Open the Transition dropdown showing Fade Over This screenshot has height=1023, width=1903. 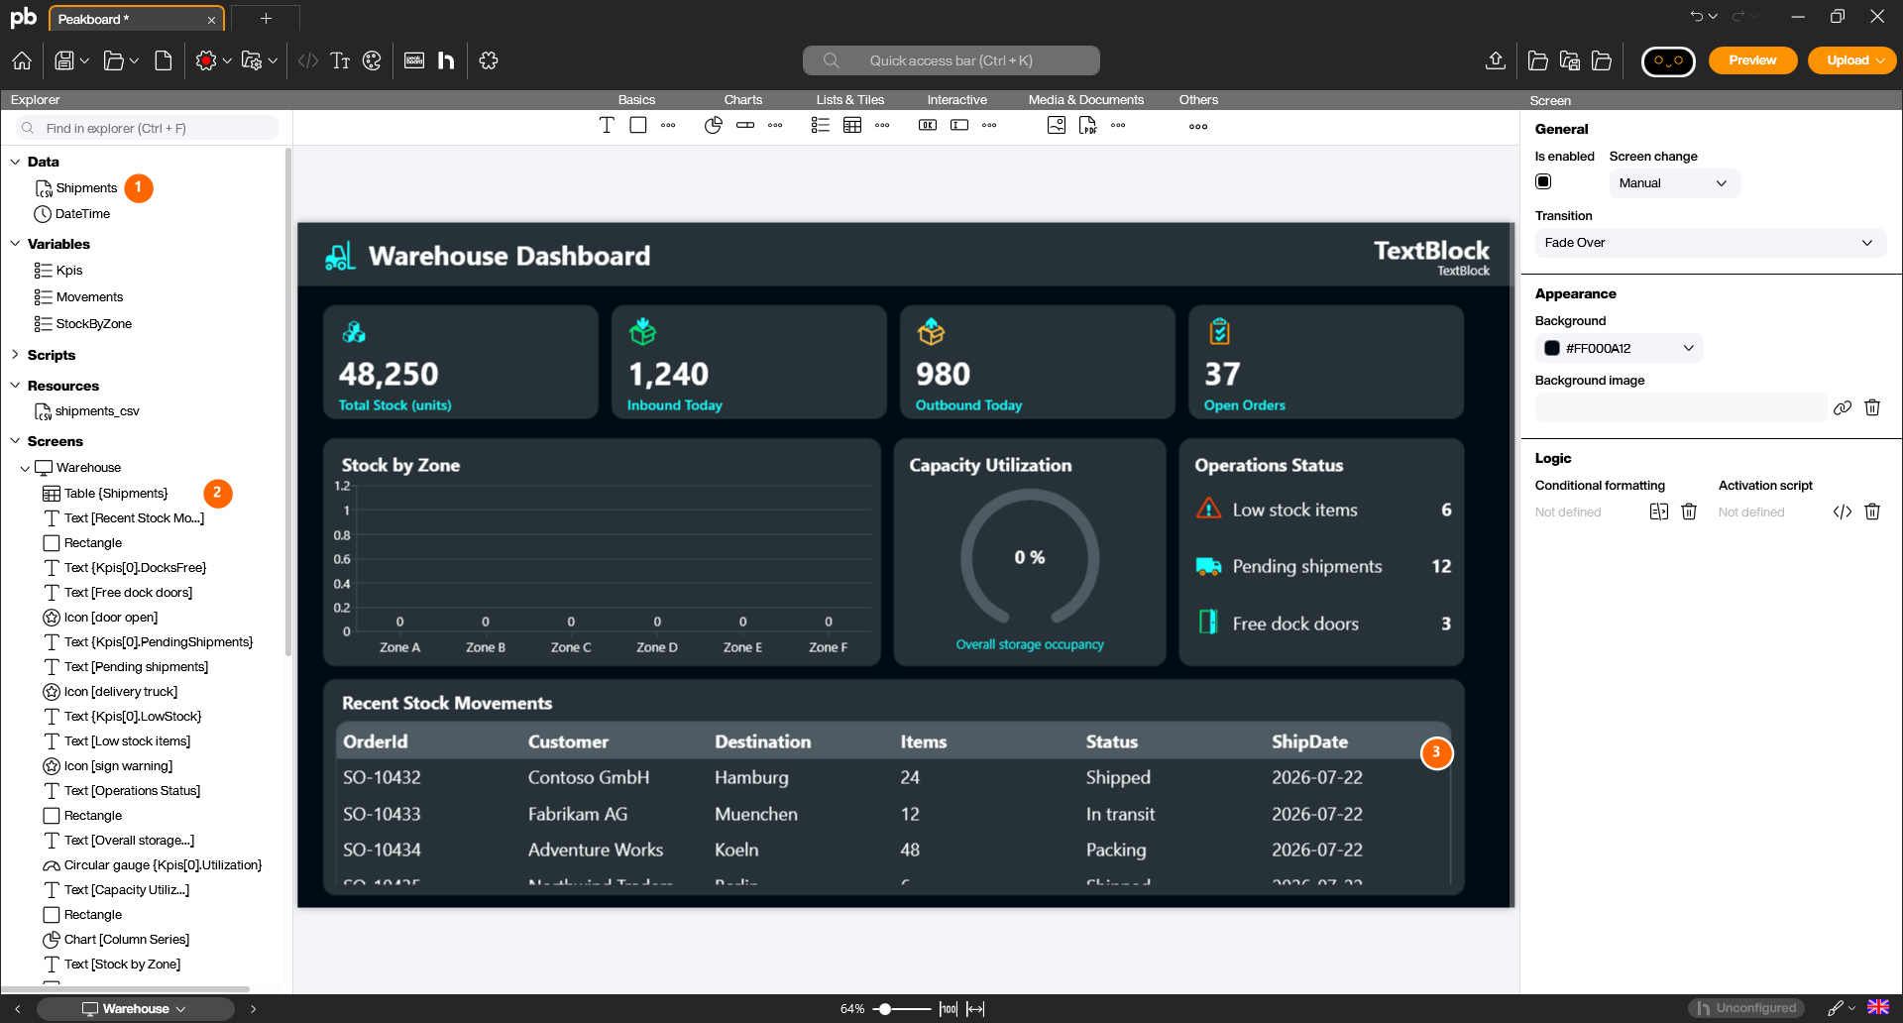1710,243
